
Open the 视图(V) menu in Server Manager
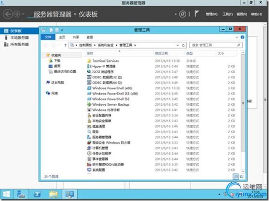coord(242,14)
